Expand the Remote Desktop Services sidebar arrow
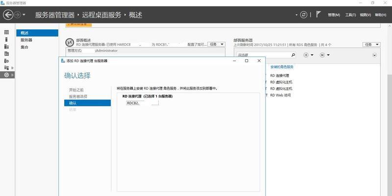 (13, 75)
